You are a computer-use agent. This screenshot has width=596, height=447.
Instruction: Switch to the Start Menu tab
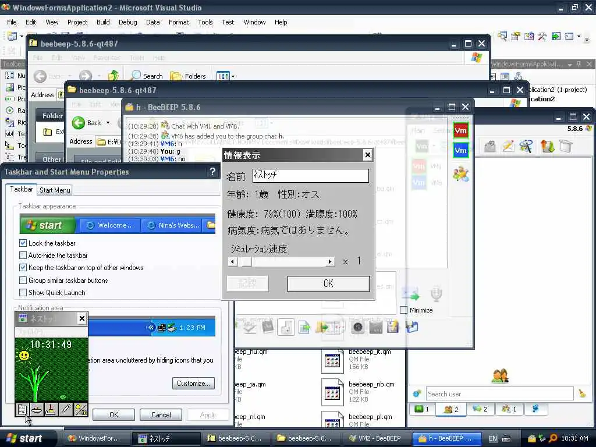point(55,190)
